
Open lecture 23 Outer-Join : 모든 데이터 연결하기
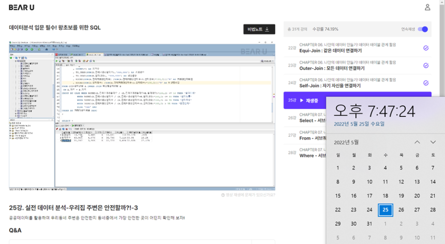pos(358,66)
